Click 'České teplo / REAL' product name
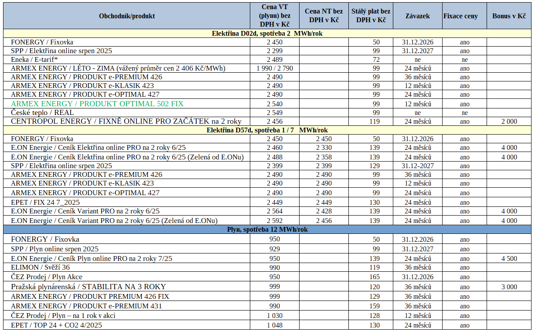The image size is (535, 331). 42,113
